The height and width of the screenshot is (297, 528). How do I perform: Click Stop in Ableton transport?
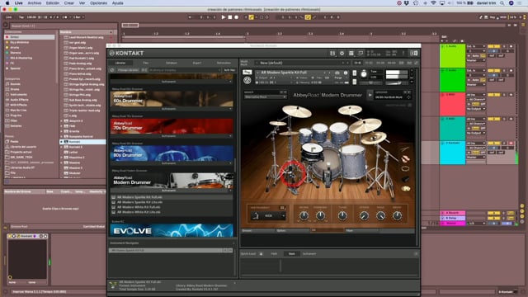click(230, 17)
